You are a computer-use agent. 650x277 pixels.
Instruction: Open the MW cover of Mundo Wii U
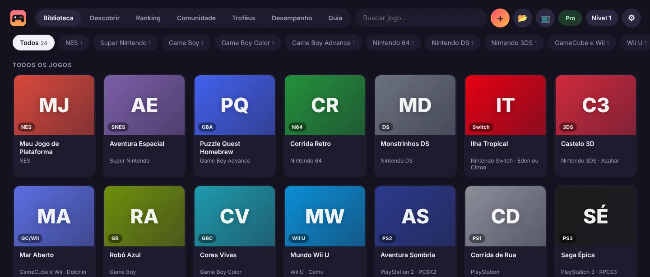[325, 216]
